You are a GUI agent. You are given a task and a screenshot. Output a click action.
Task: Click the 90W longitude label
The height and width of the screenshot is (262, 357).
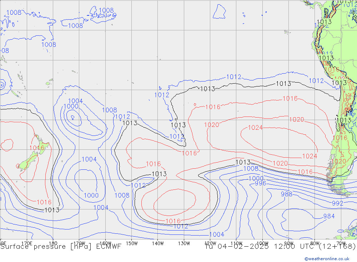[x=288, y=243]
